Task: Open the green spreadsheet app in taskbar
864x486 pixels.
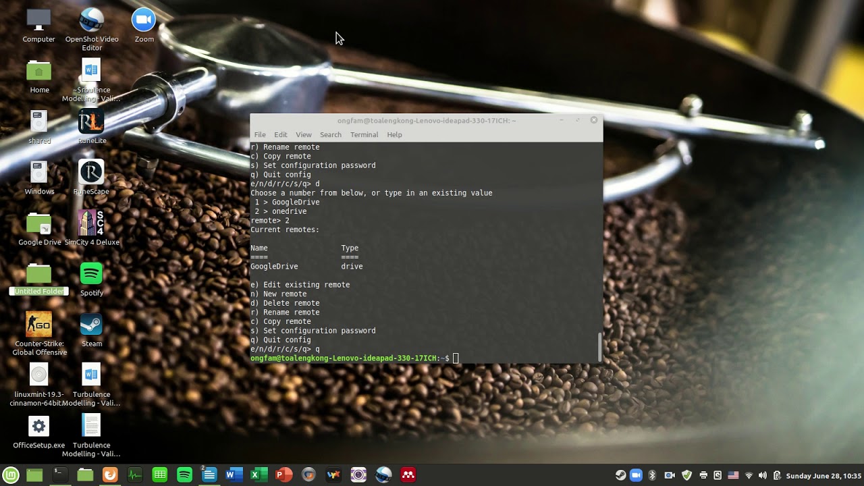Action: tap(159, 475)
